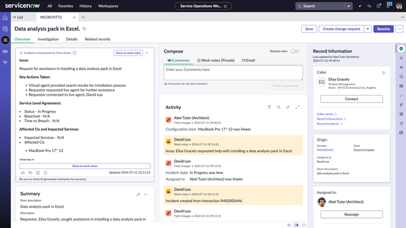
Task: Click the Service Operations Workspace pill
Action: (x=203, y=6)
